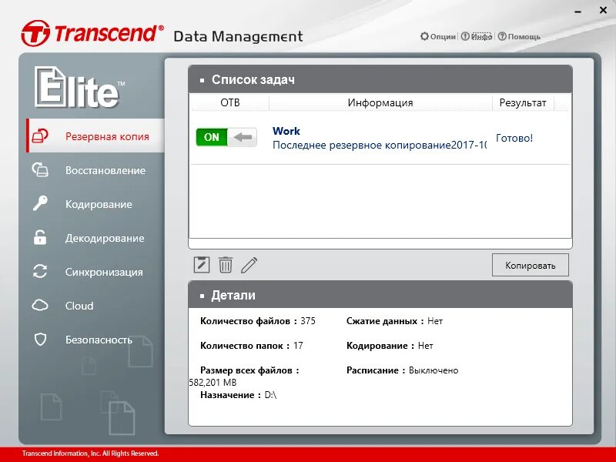This screenshot has height=462, width=616.
Task: Click the file count value 375
Action: [308, 321]
